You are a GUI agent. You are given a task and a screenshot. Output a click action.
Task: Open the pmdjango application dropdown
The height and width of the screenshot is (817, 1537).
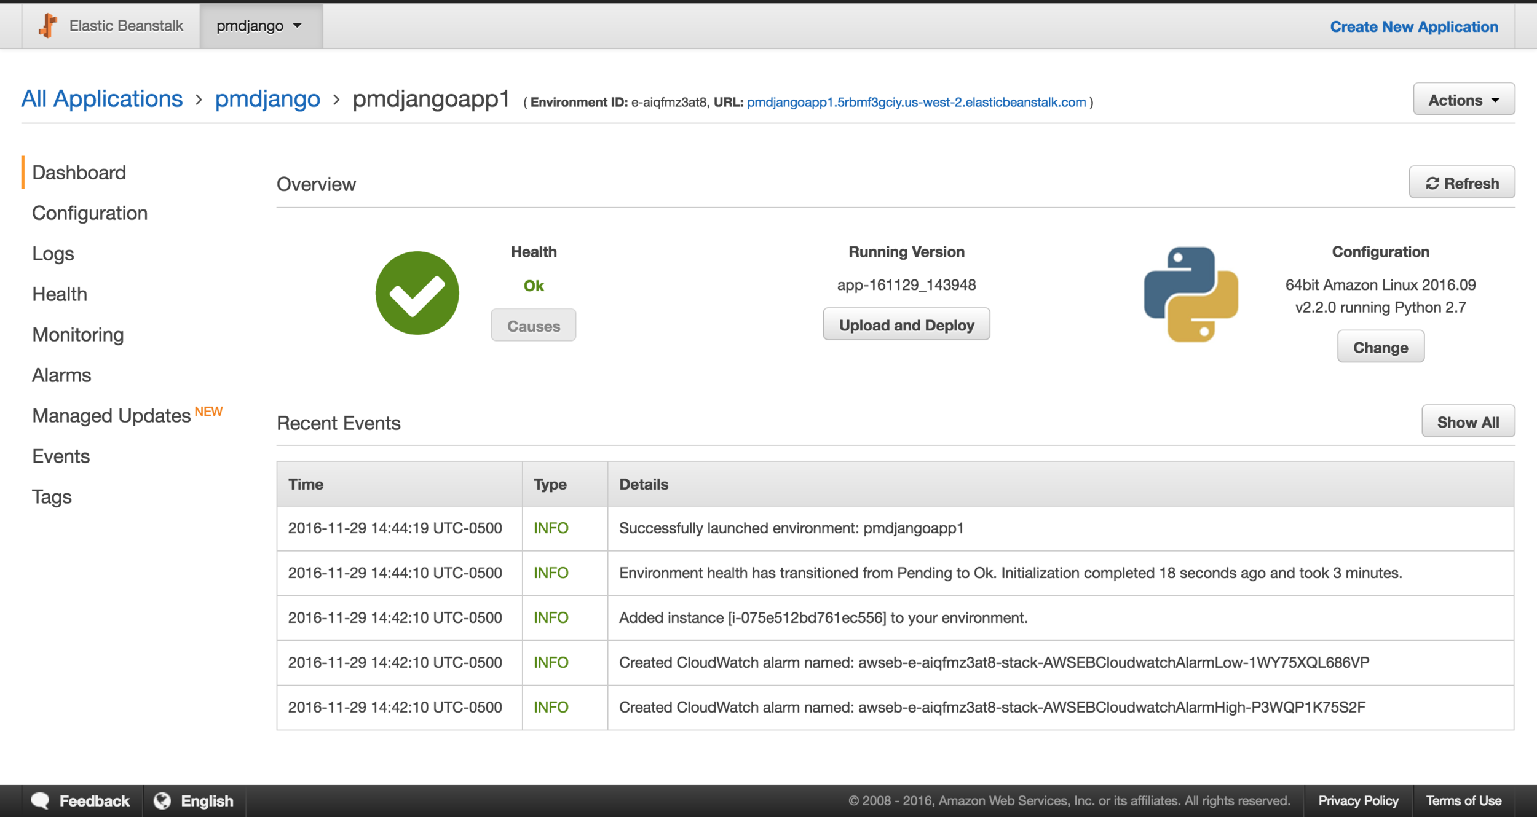260,26
